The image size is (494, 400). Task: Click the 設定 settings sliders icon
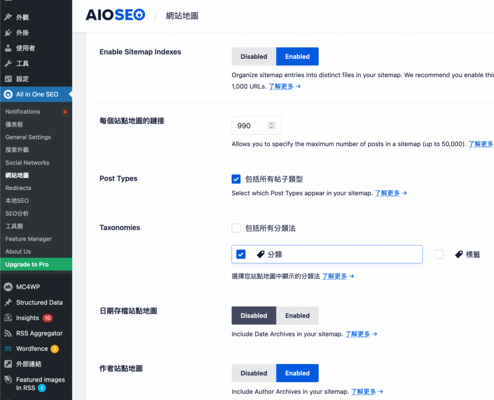click(8, 79)
